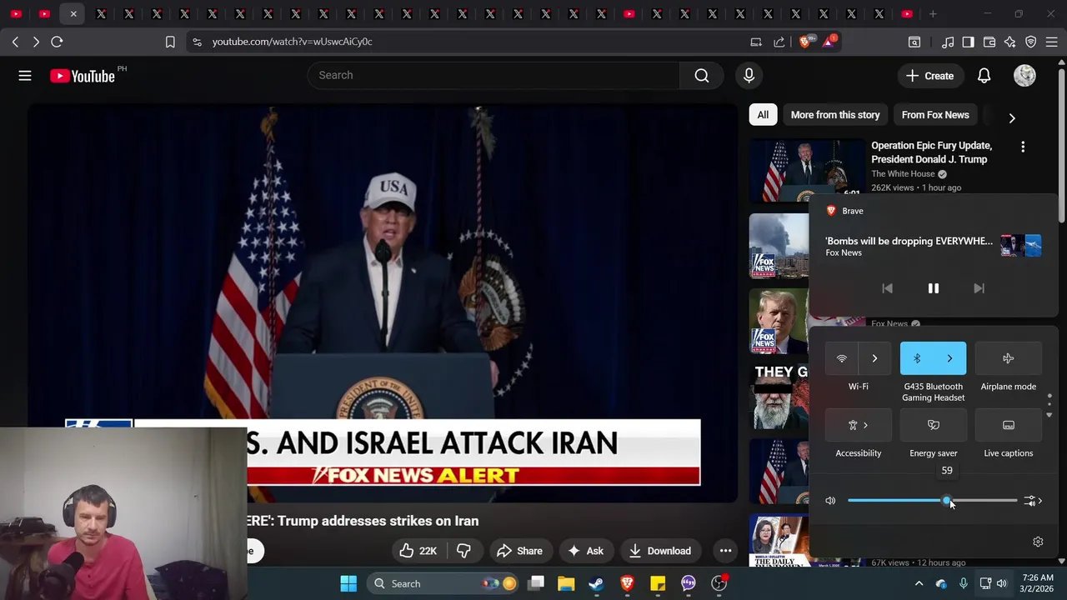Open quick settings gear icon
Screen dimensions: 1067x600
point(1038,542)
